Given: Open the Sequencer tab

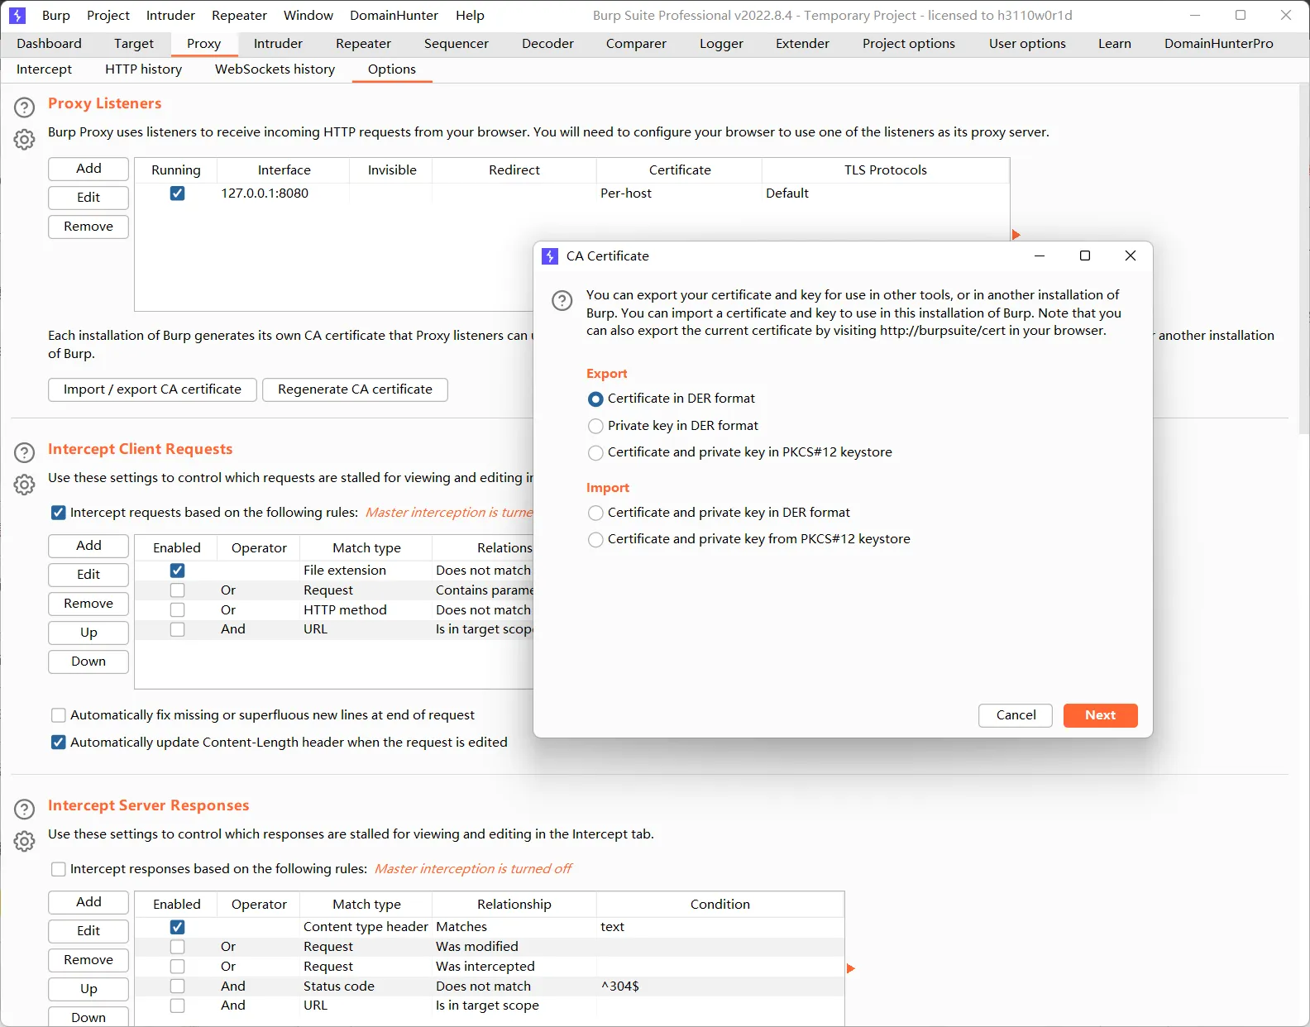Looking at the screenshot, I should [456, 44].
